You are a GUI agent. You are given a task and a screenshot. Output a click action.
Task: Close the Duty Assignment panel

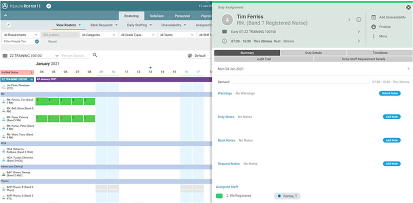click(x=408, y=8)
